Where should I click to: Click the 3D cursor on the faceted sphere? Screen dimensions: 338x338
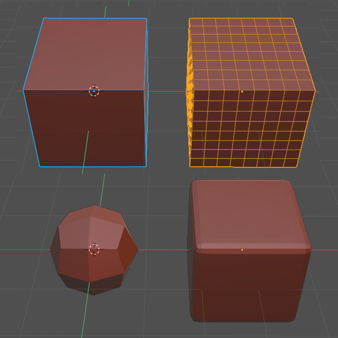(x=94, y=250)
